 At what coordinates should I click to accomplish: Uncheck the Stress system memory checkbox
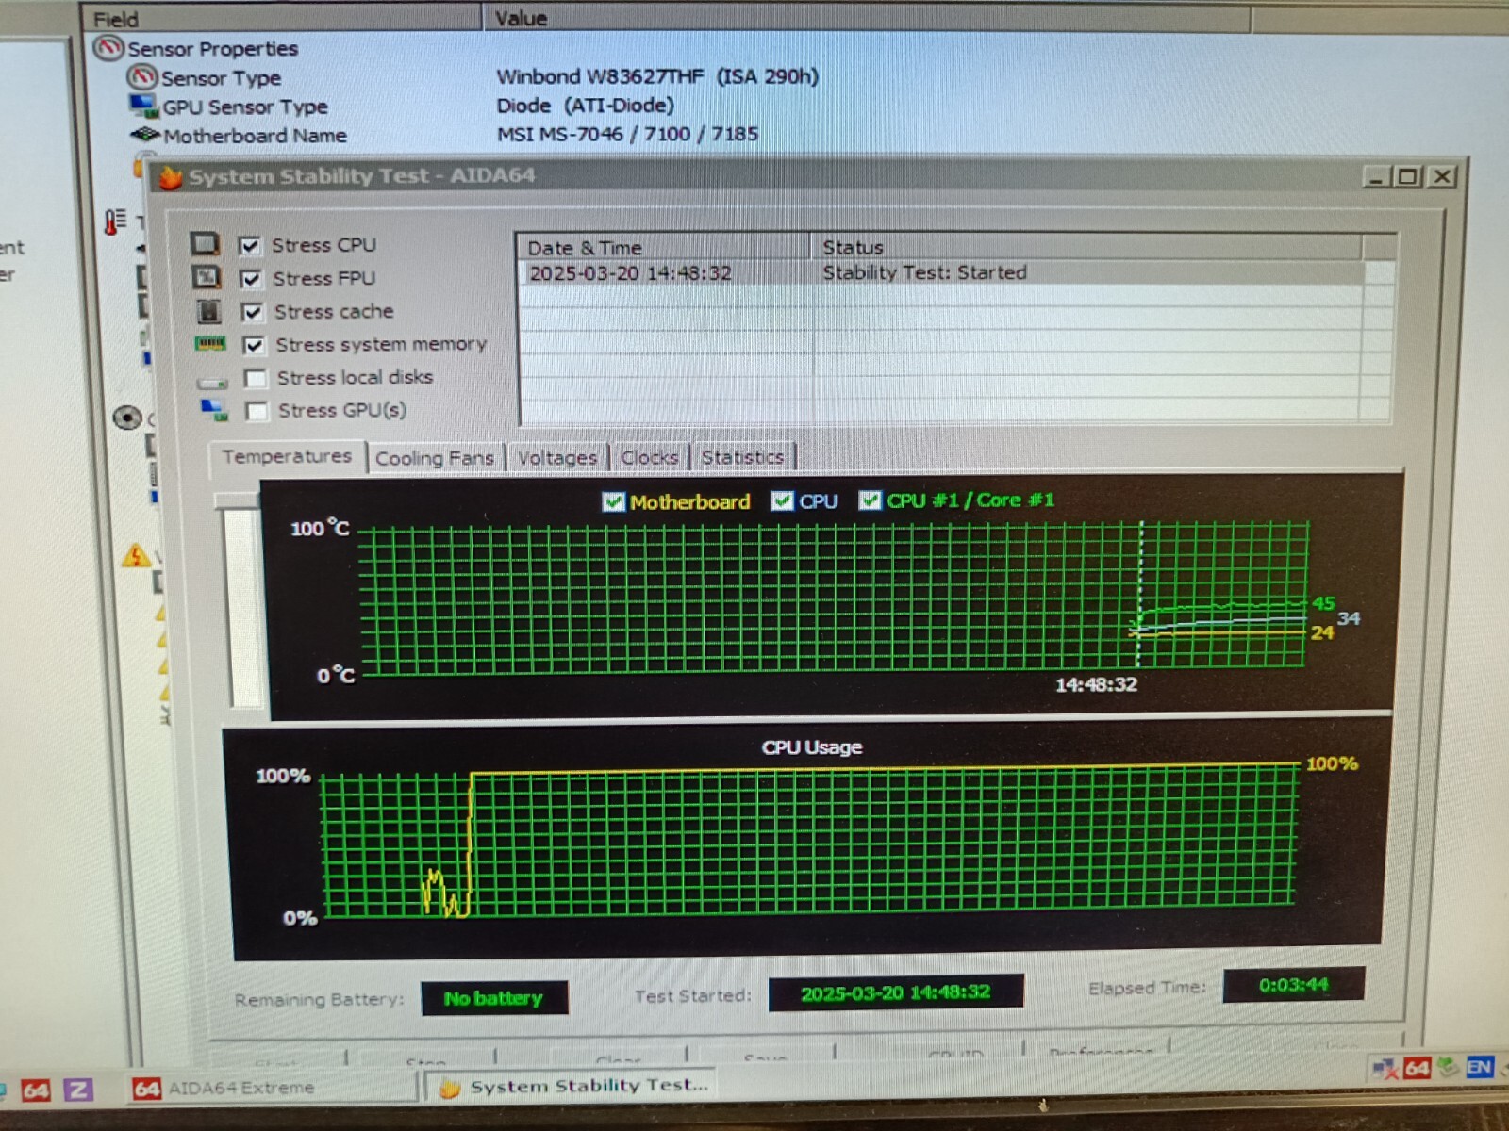pyautogui.click(x=253, y=345)
